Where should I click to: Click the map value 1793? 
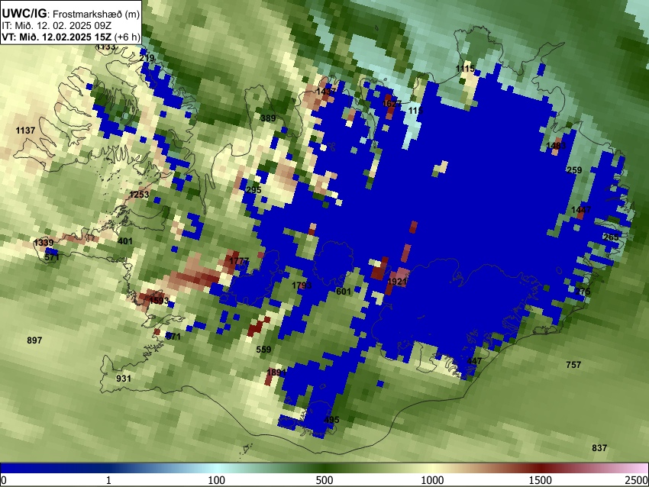302,285
